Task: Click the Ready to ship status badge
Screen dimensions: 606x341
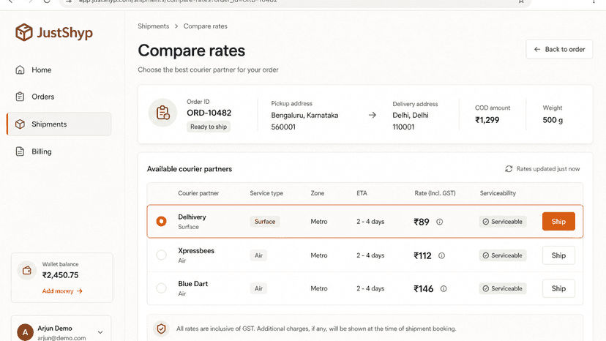Action: tap(209, 127)
